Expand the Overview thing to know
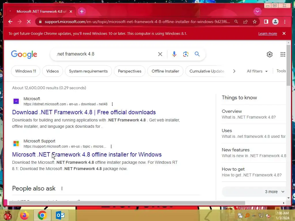 click(254, 114)
